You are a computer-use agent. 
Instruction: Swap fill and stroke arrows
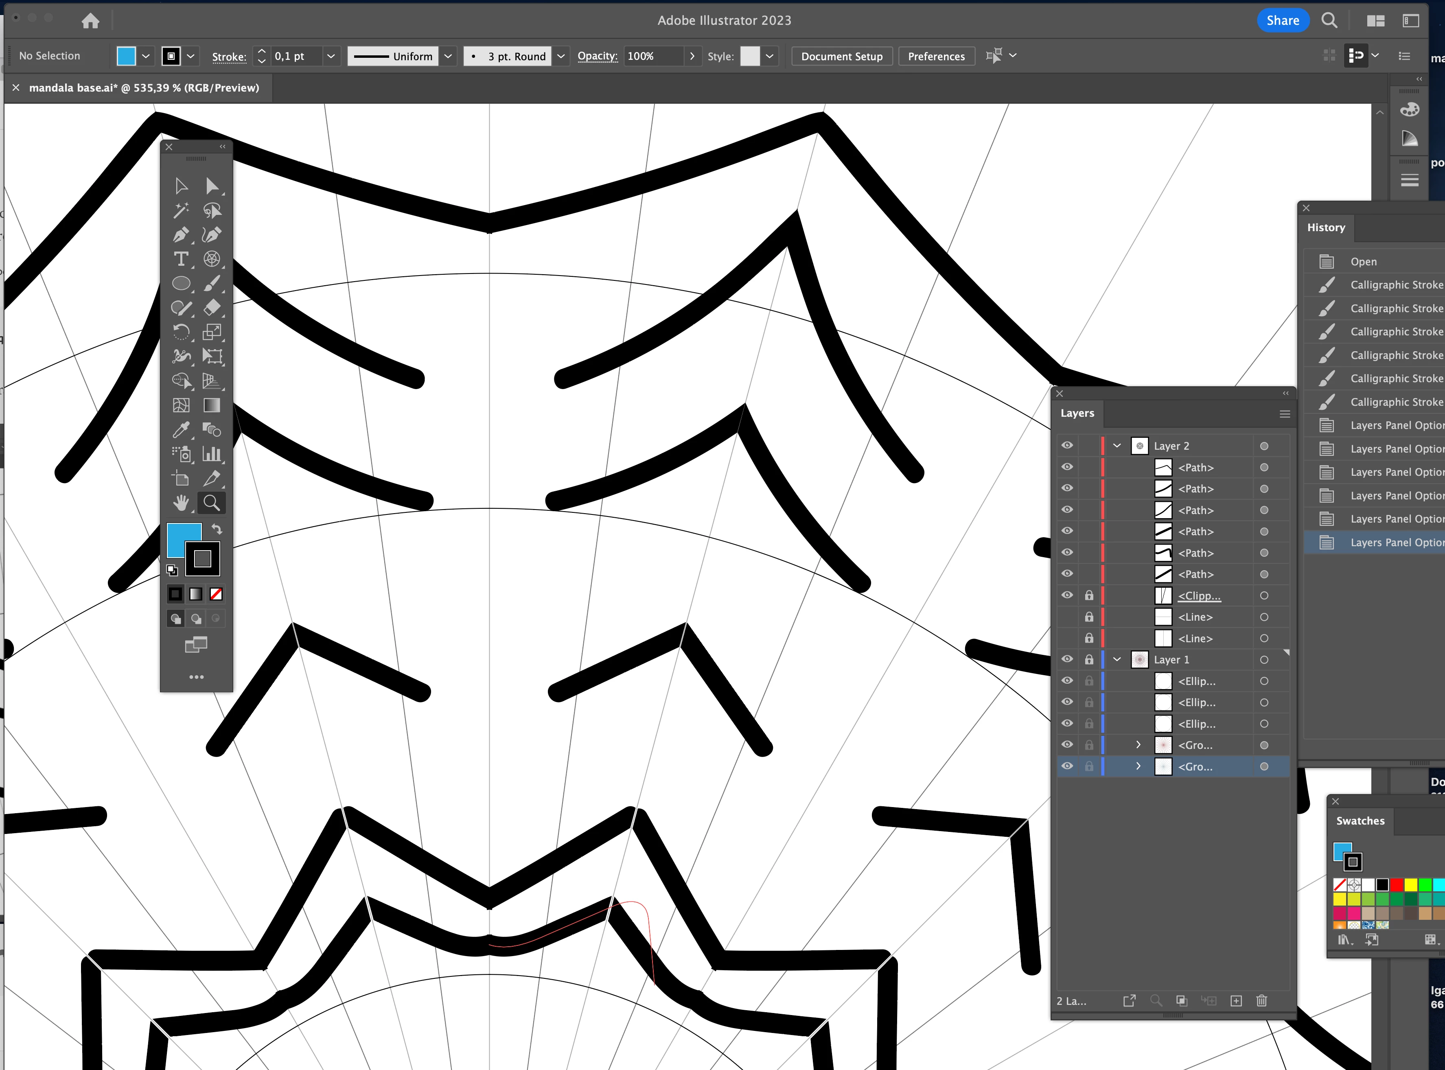217,529
